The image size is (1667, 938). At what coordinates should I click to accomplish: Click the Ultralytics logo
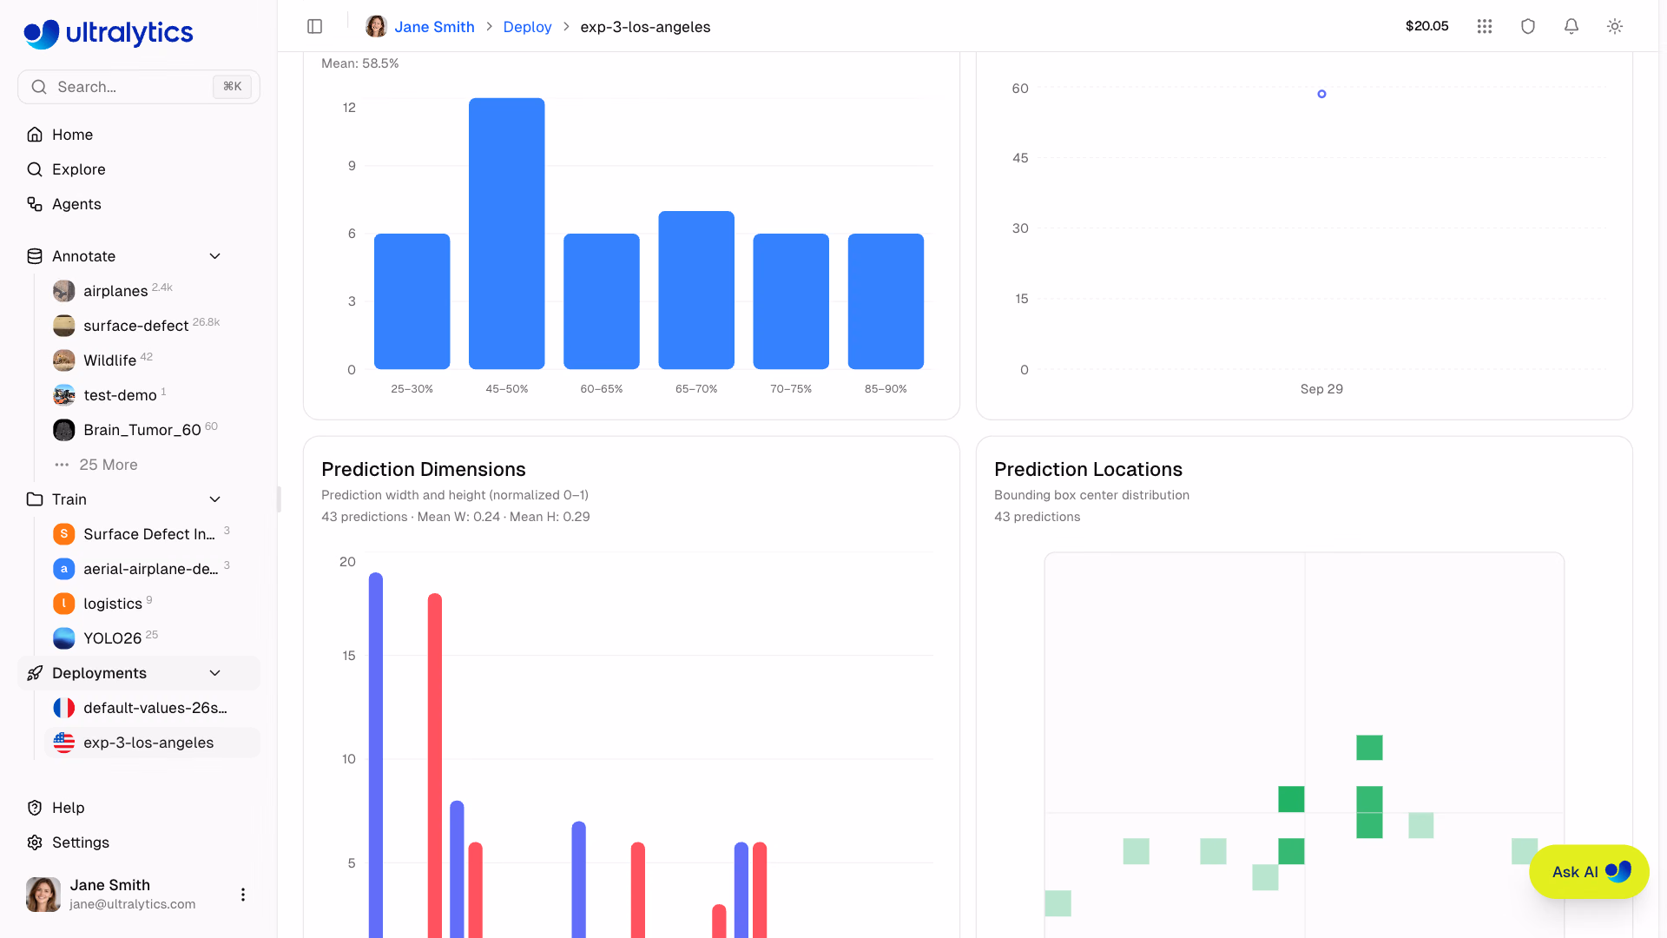pyautogui.click(x=109, y=33)
